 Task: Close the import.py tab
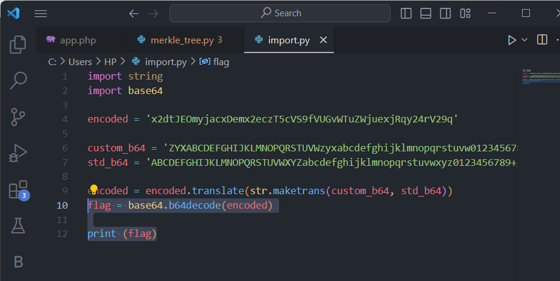[x=323, y=40]
